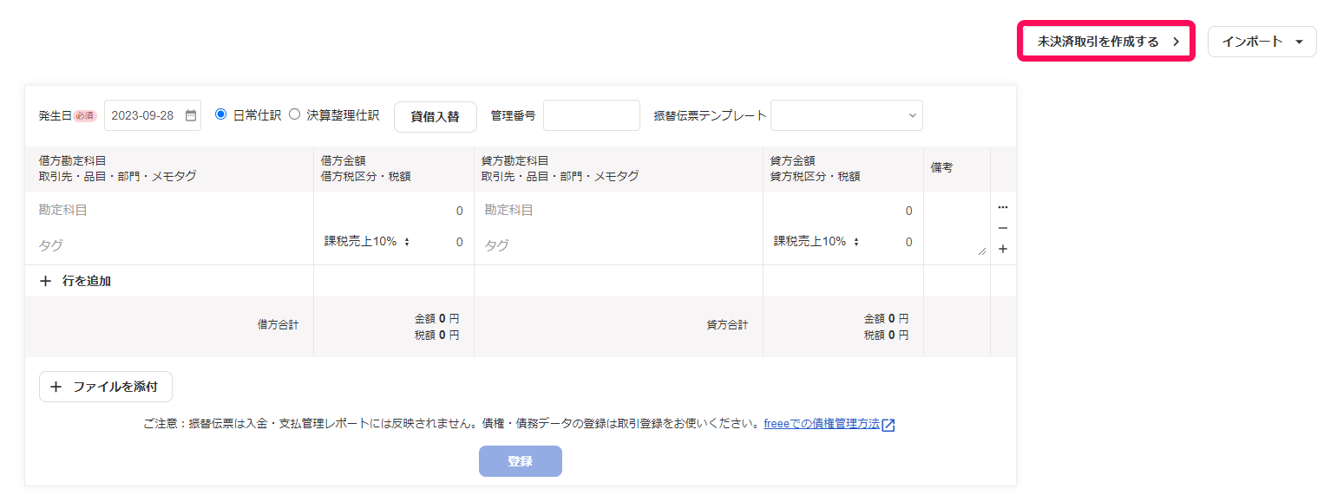Viewport: 1324px width, 495px height.
Task: Click the 未決済取引を作成する button
Action: pos(1106,42)
